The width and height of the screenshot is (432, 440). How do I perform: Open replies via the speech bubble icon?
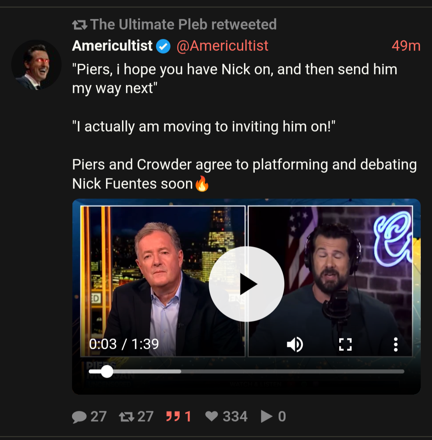[x=80, y=417]
